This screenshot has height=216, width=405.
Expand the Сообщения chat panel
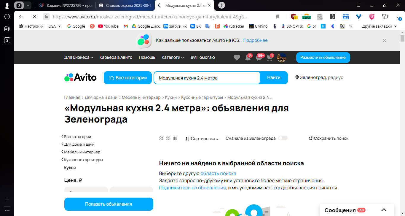pos(384,210)
